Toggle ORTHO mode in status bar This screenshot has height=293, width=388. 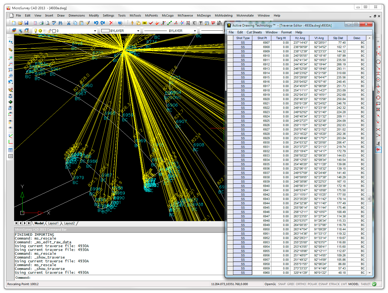coord(301,284)
